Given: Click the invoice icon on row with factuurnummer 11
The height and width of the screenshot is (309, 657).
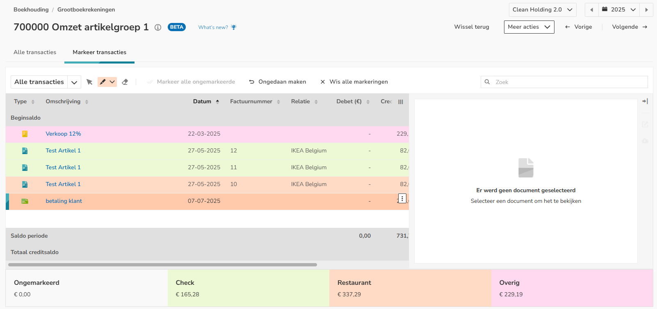Looking at the screenshot, I should [25, 168].
